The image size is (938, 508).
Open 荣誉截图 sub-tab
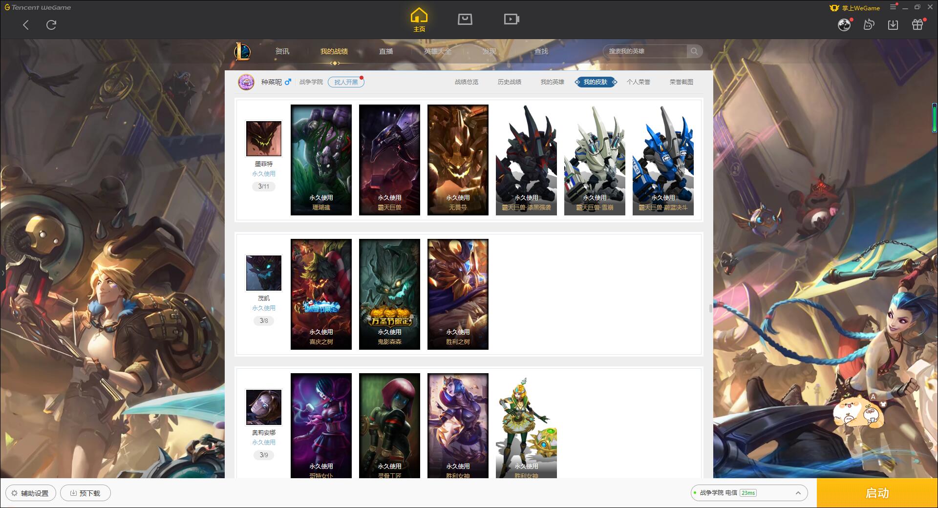pyautogui.click(x=682, y=82)
